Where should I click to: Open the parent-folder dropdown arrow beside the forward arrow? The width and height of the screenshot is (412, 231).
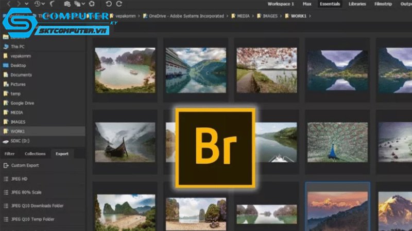pos(27,4)
